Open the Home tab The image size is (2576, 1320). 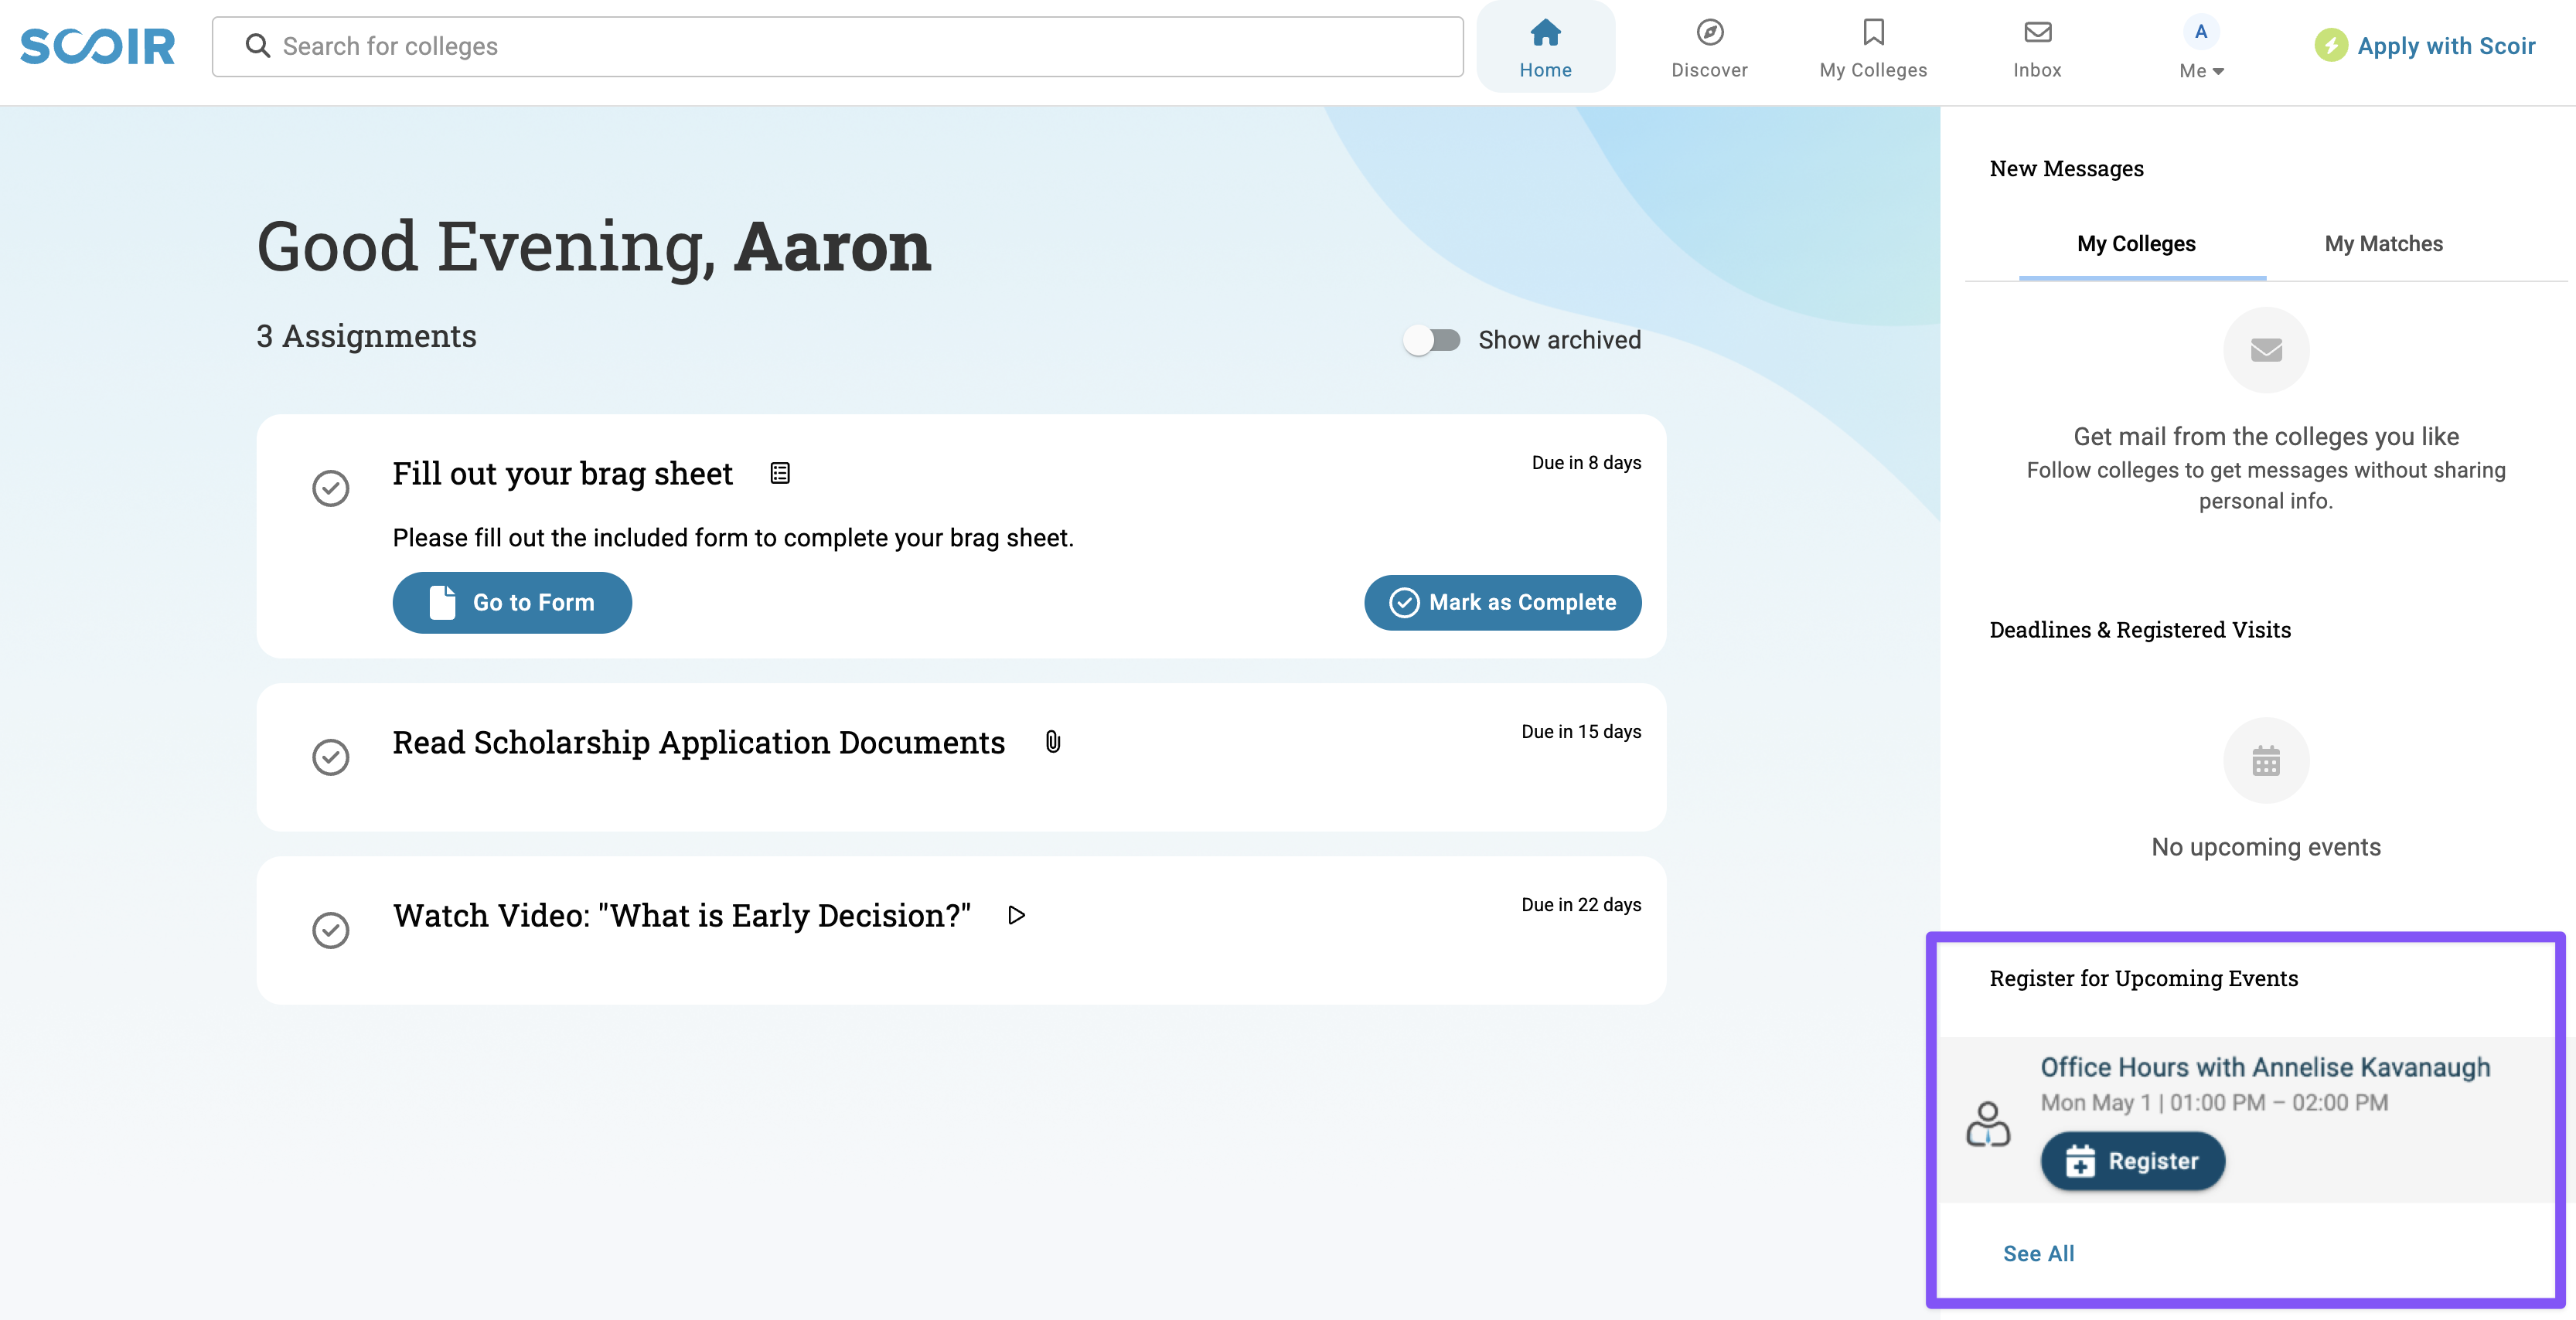[1545, 47]
